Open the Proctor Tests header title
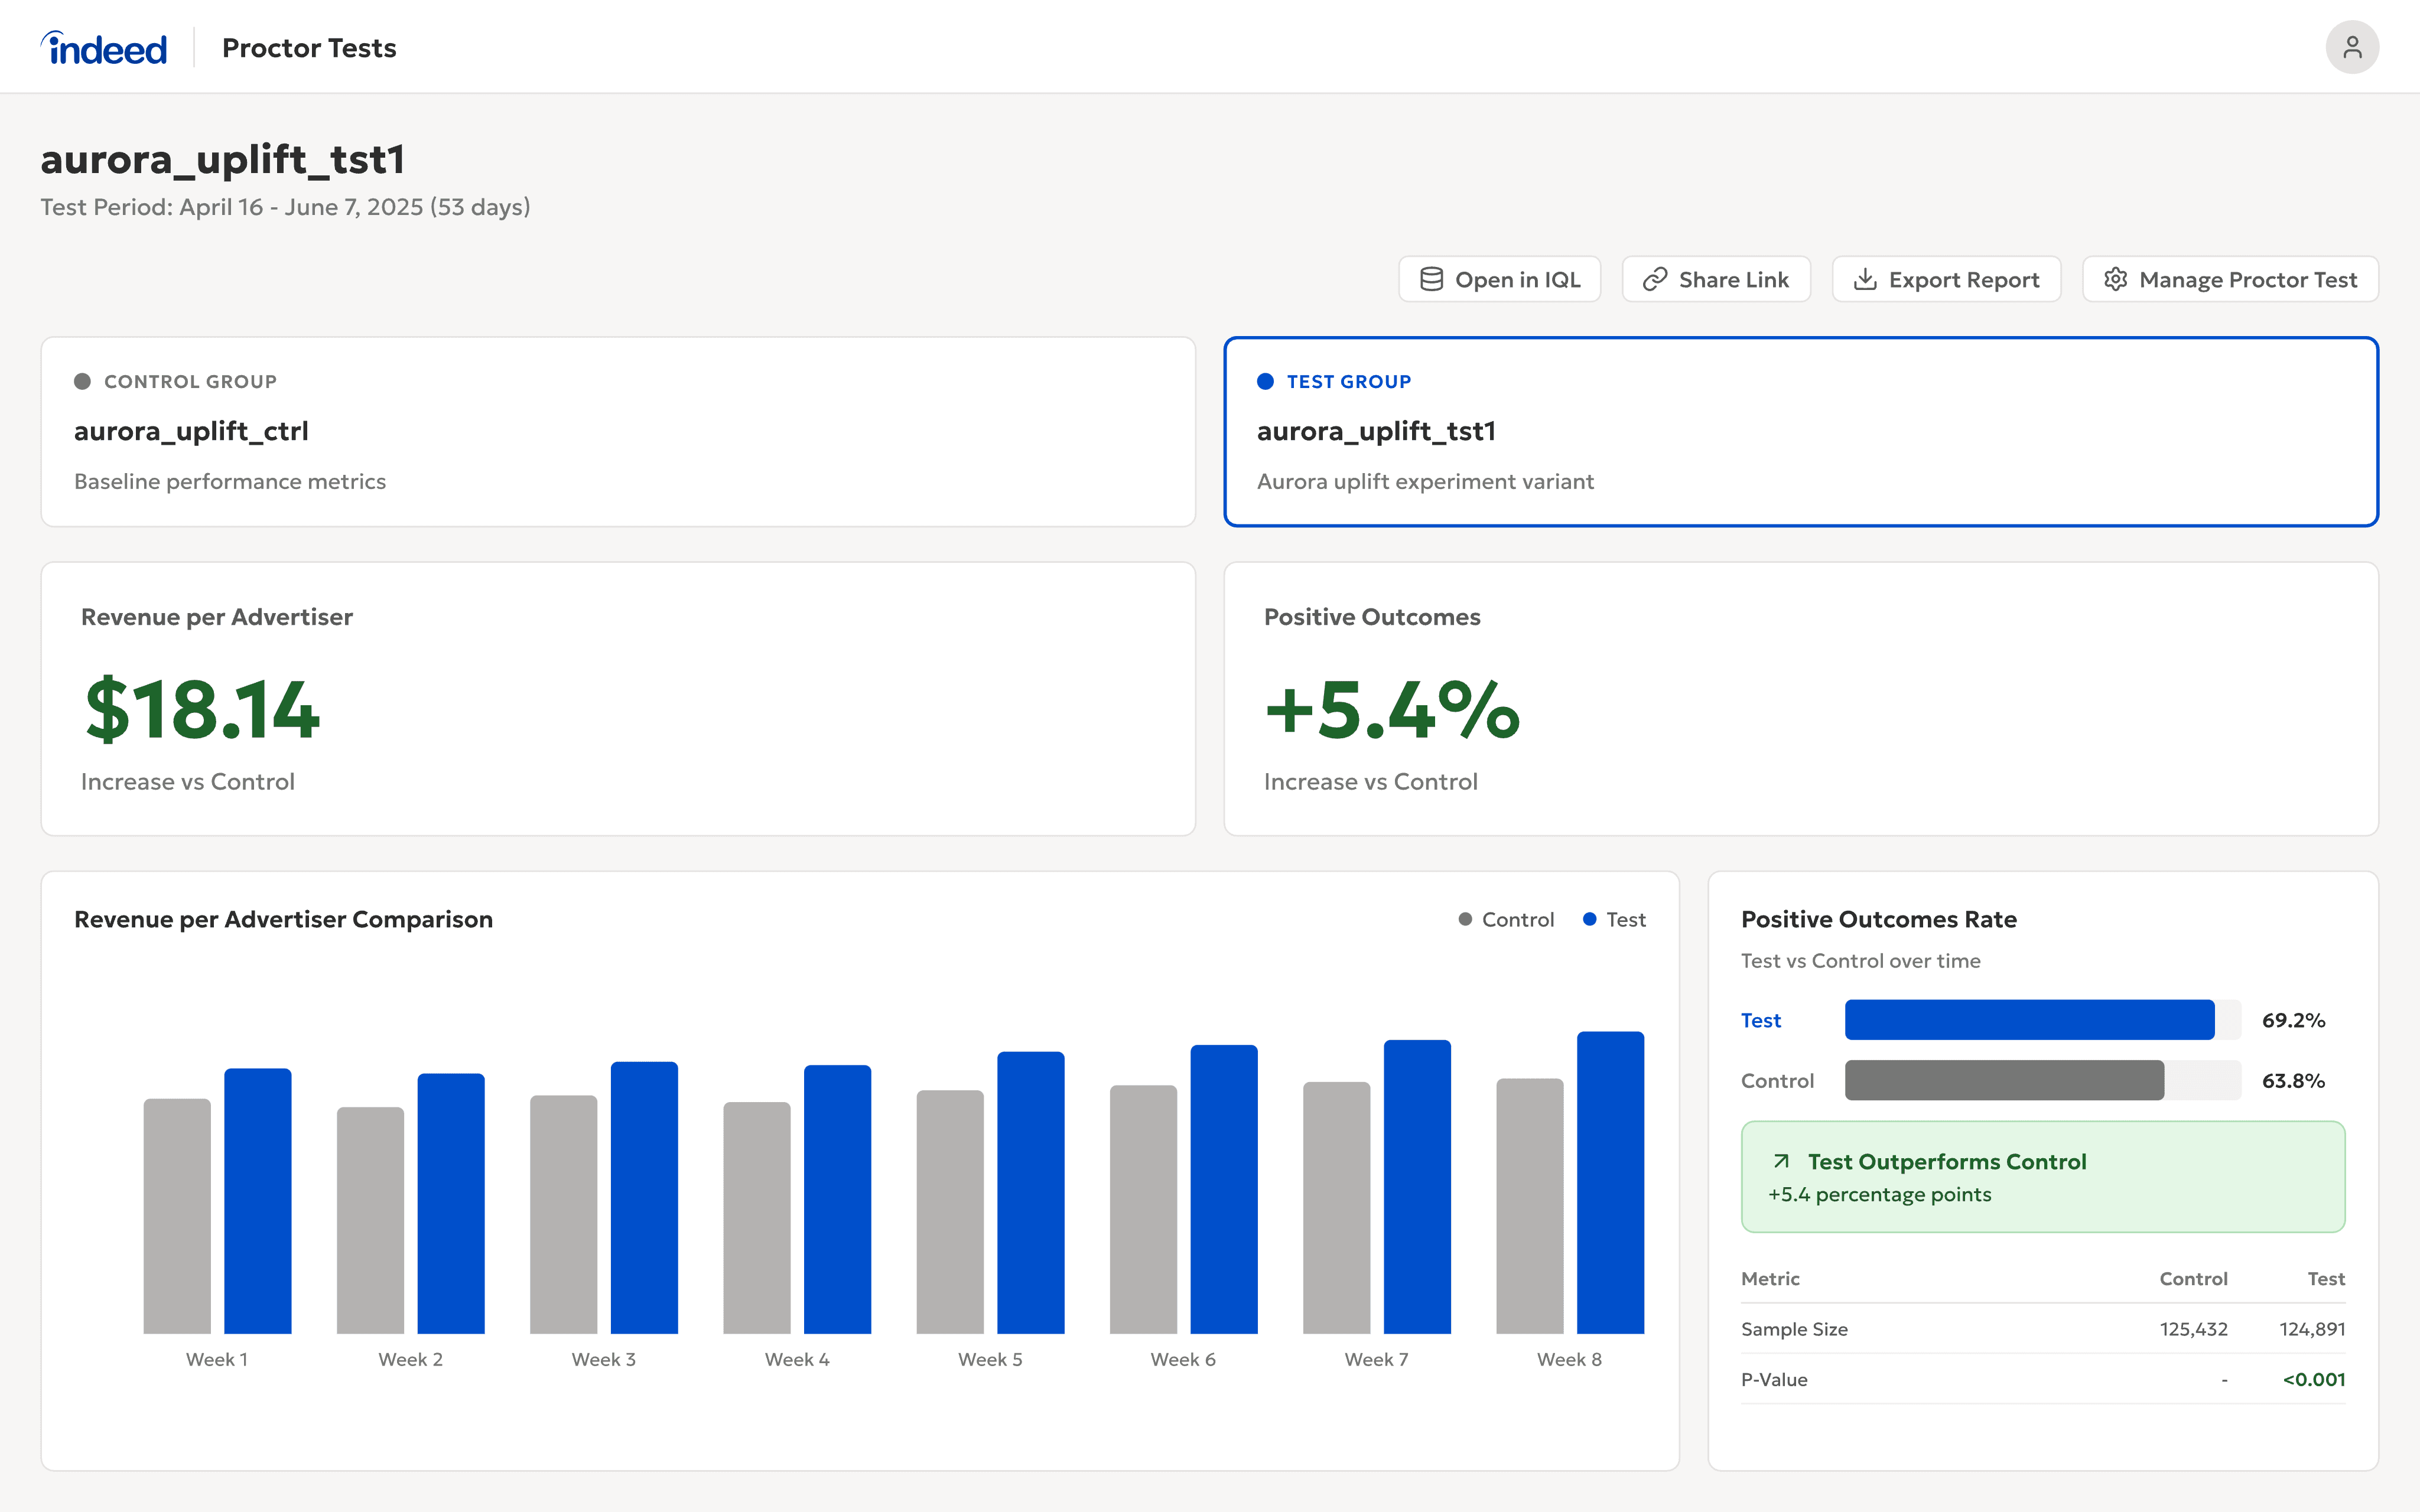The image size is (2420, 1512). coord(309,48)
